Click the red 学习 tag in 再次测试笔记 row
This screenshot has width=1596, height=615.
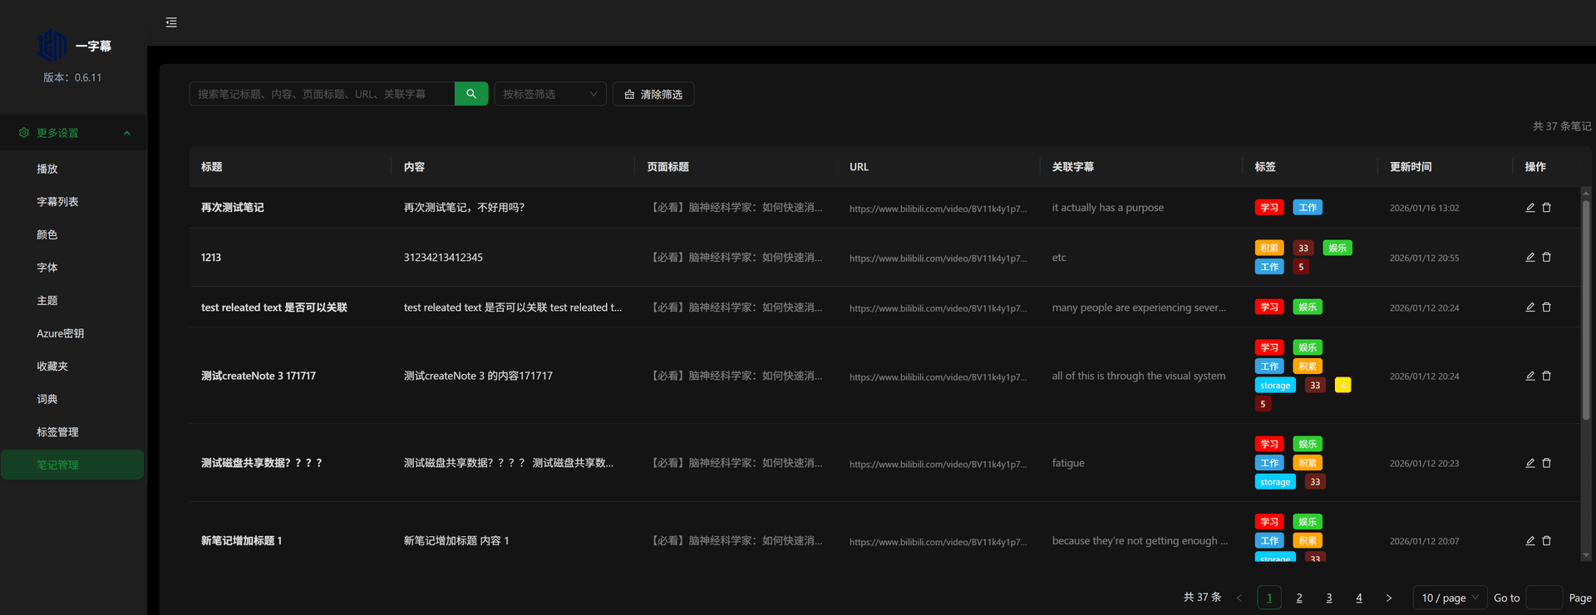click(1269, 208)
